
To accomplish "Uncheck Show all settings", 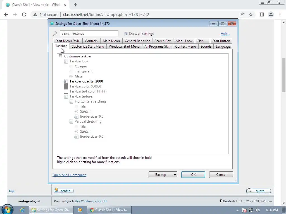I will pyautogui.click(x=126, y=34).
